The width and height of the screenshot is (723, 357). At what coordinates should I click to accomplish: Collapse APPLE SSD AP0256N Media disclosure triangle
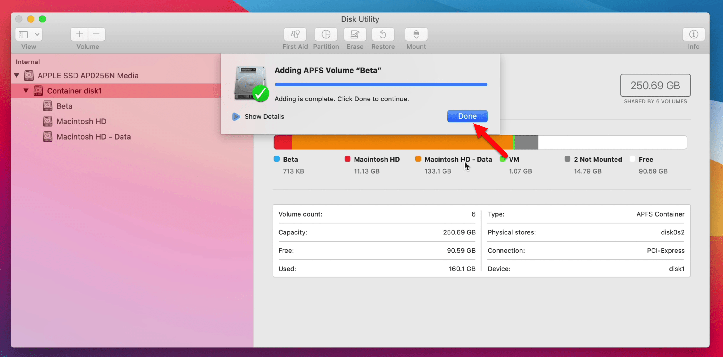pos(17,76)
